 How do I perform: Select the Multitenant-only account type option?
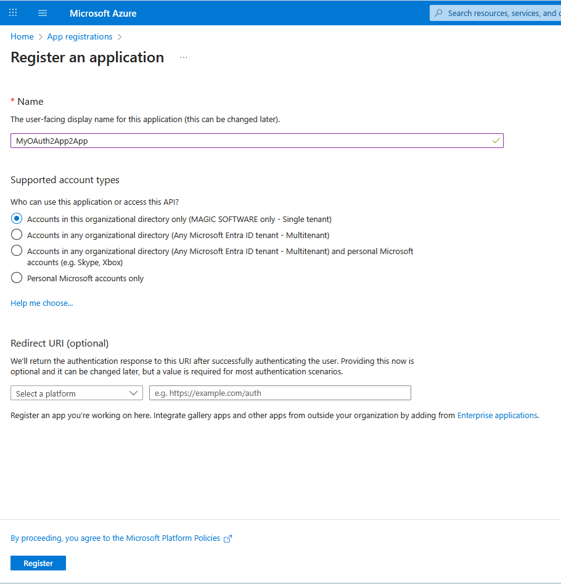(x=17, y=235)
